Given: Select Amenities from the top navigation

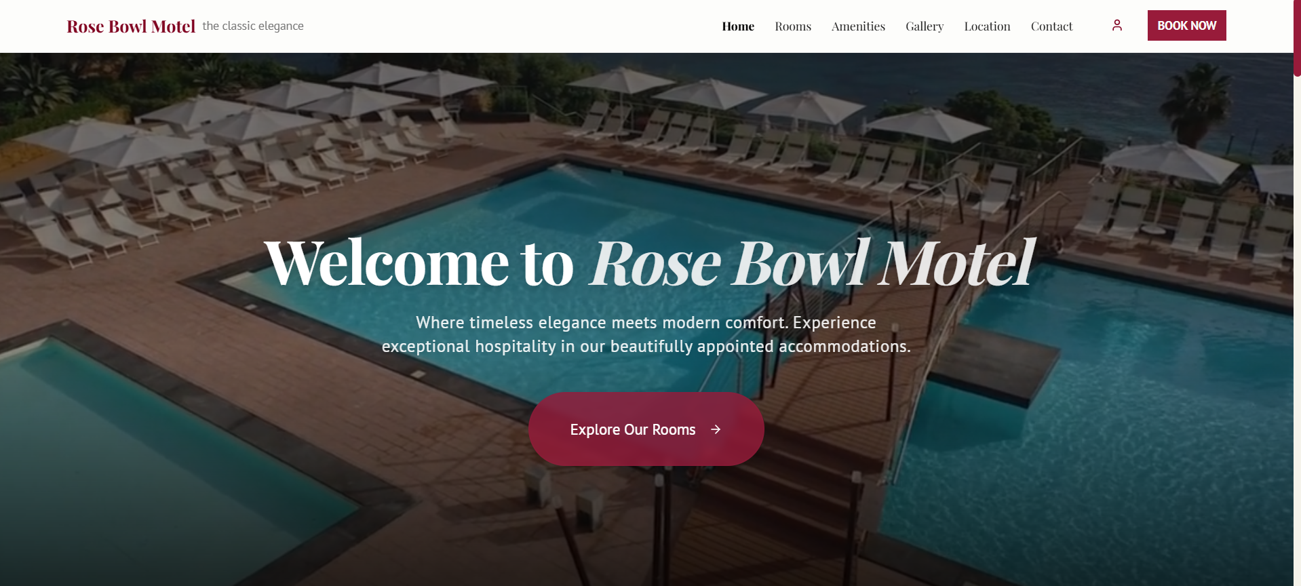Looking at the screenshot, I should (x=858, y=26).
